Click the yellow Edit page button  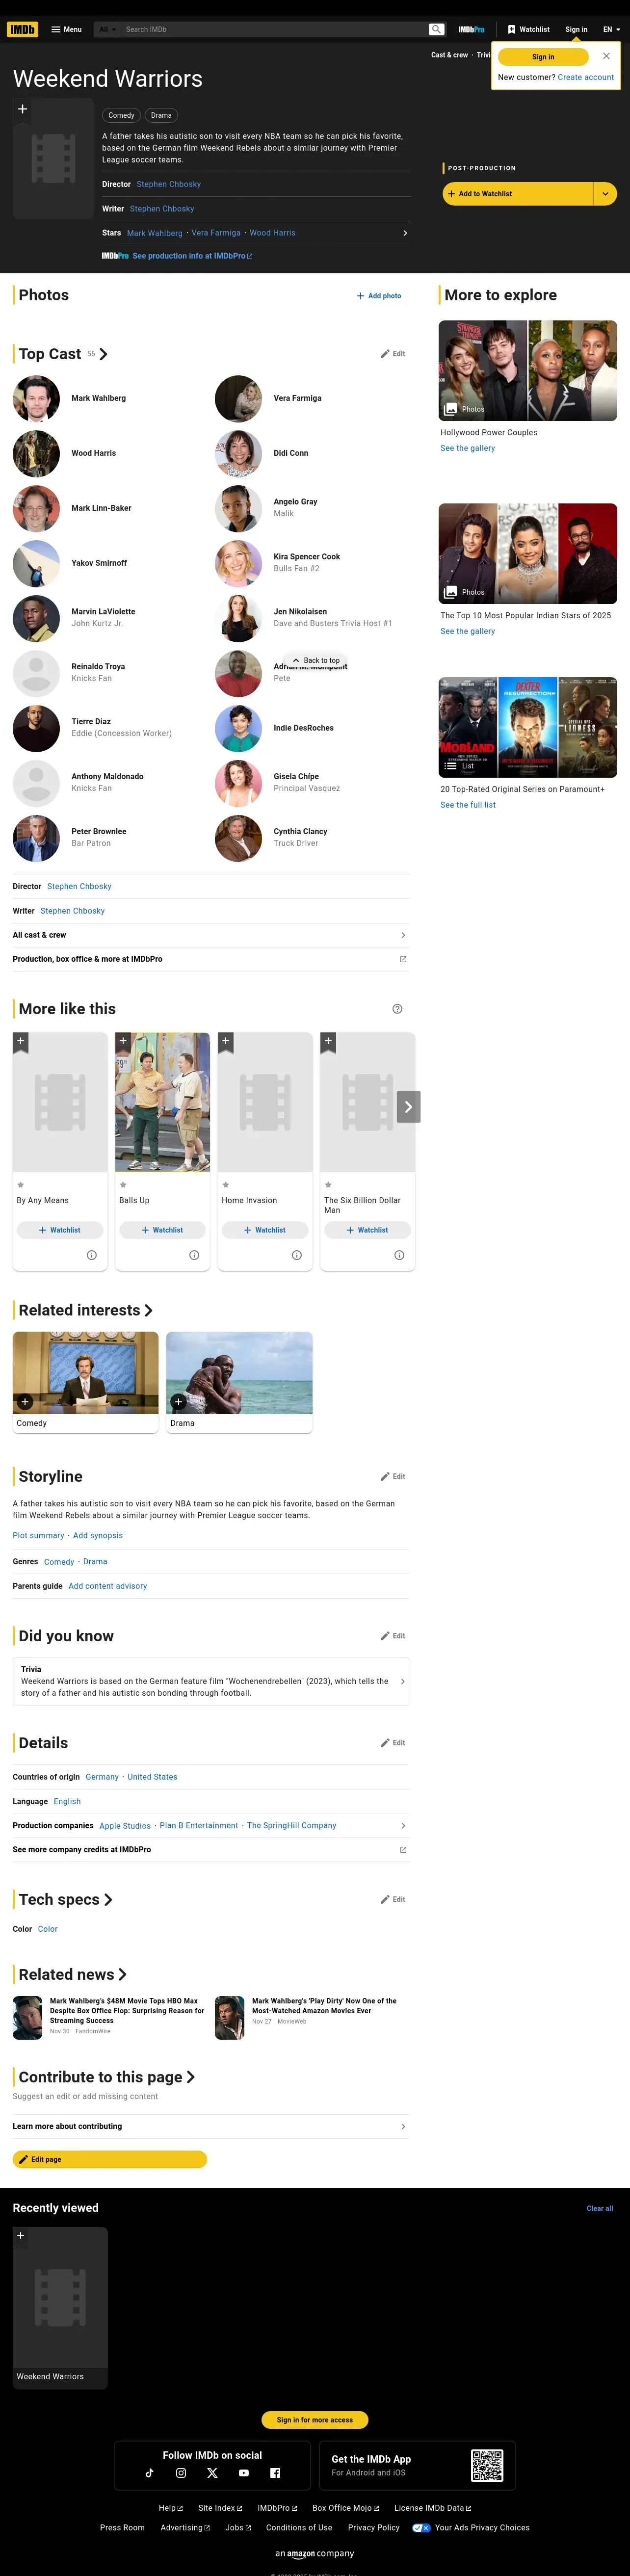click(x=110, y=2159)
